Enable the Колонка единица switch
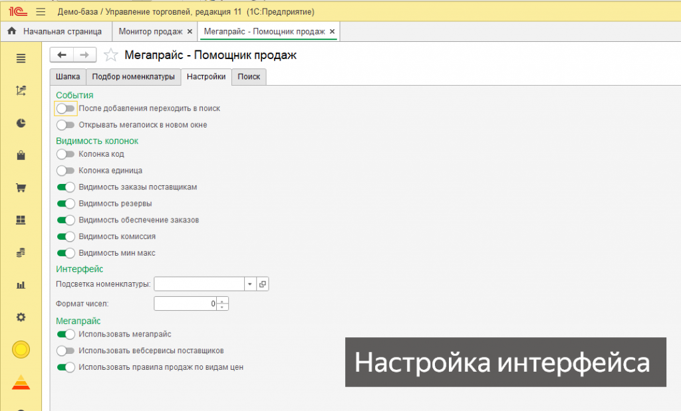This screenshot has width=681, height=411. coord(66,171)
